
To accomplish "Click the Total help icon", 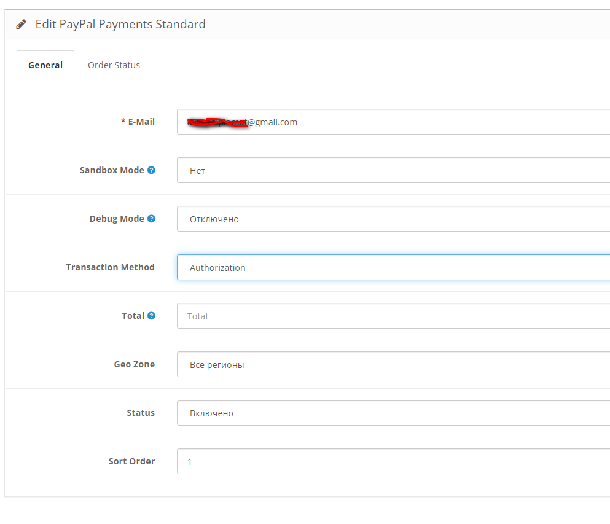I will pyautogui.click(x=151, y=316).
